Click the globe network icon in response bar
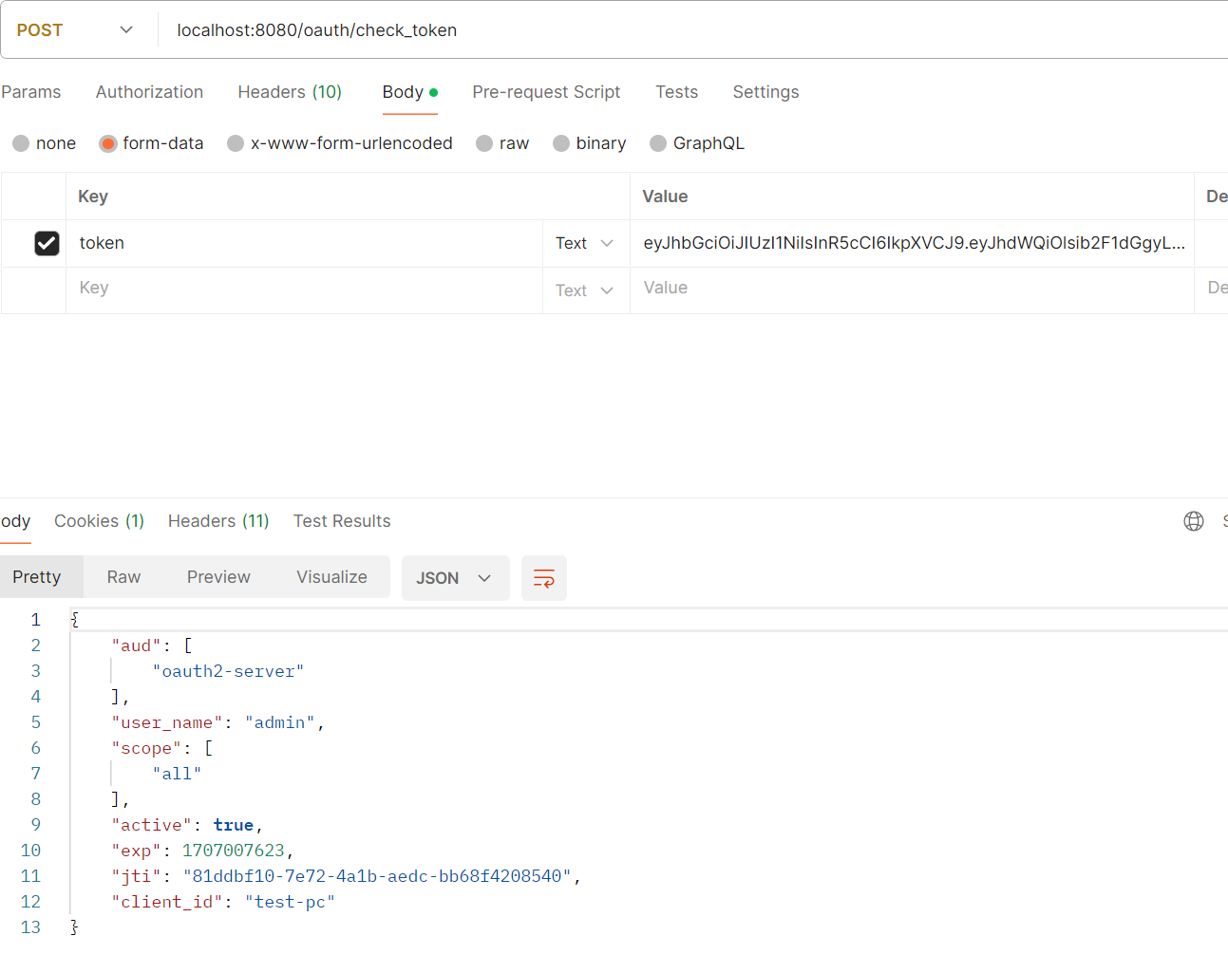Viewport: 1228px width, 973px height. (x=1194, y=521)
